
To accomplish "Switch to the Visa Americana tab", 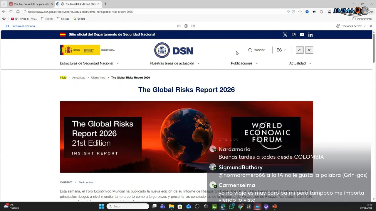I will click(31, 4).
